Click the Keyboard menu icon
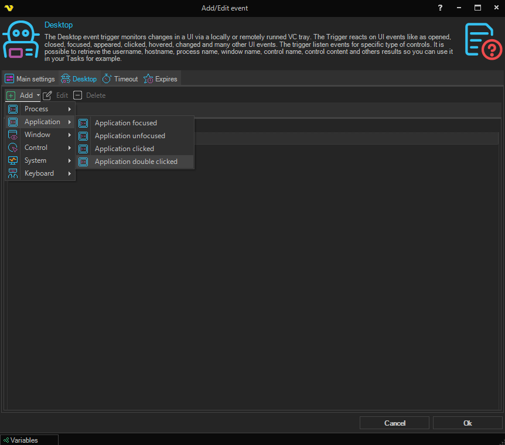The height and width of the screenshot is (445, 505). coord(13,173)
